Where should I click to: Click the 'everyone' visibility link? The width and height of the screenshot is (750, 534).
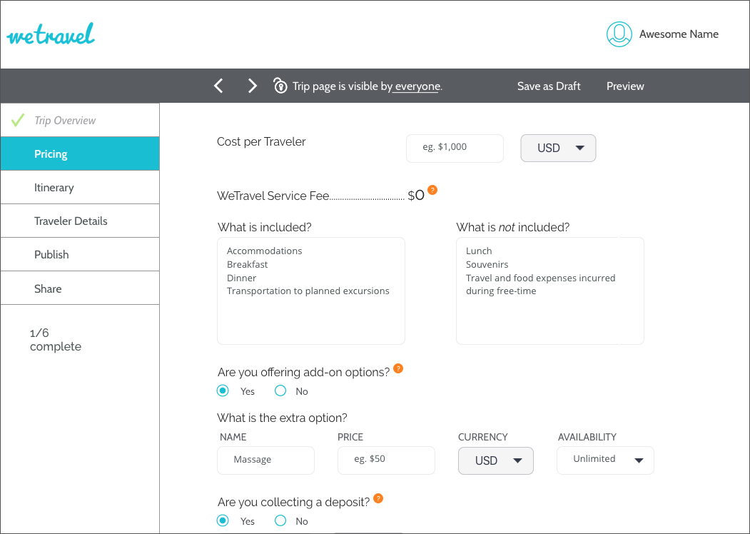(x=417, y=87)
